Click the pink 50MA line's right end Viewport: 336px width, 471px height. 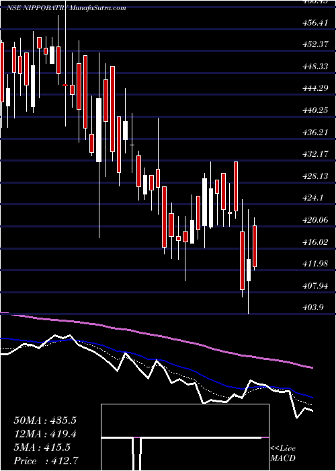pos(312,367)
